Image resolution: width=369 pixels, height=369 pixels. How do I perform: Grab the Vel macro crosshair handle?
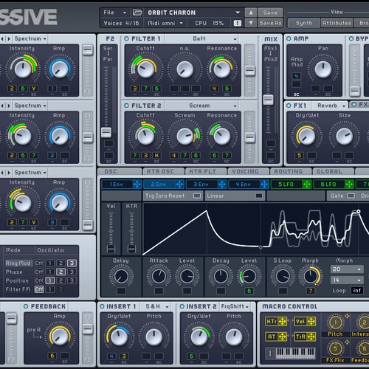point(311,321)
